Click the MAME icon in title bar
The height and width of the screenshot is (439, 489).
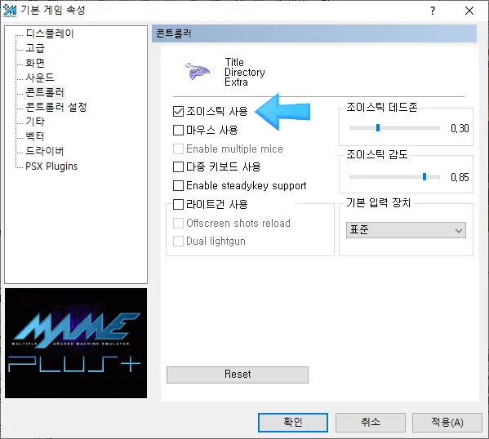pyautogui.click(x=9, y=11)
